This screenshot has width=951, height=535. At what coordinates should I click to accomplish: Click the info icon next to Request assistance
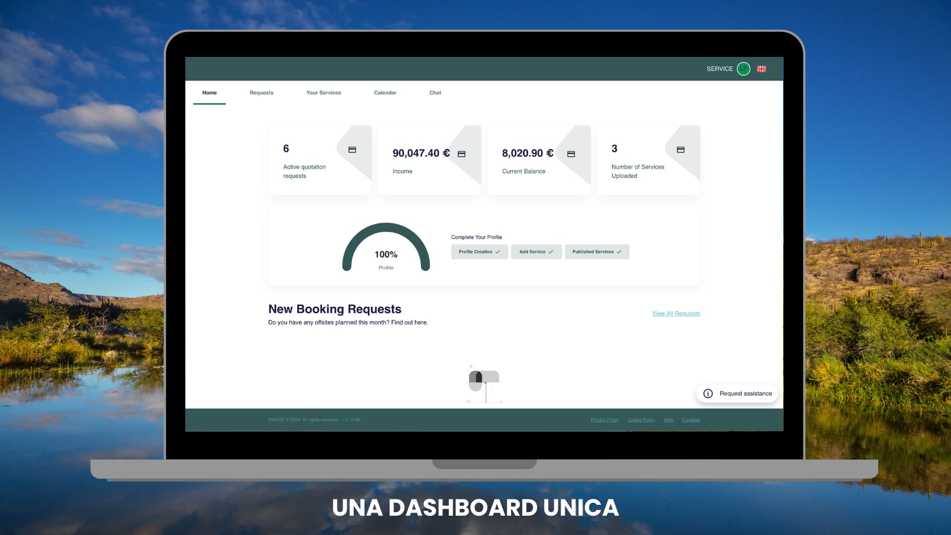point(708,393)
